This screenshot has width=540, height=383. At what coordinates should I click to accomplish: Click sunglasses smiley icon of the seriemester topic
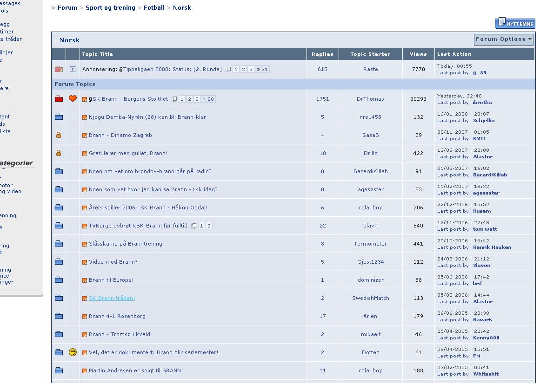pos(73,352)
